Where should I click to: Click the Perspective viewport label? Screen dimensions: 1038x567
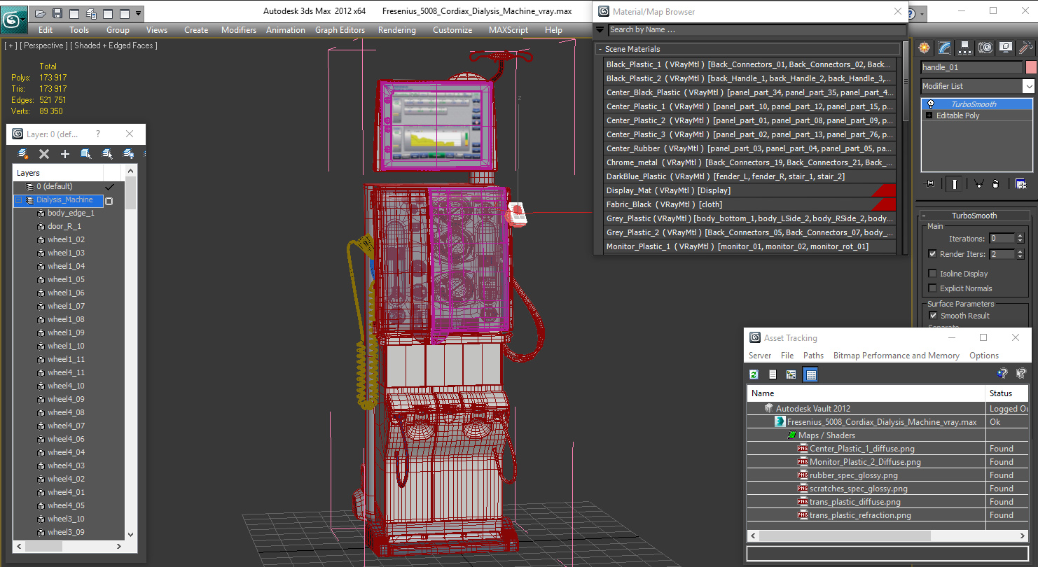point(44,45)
